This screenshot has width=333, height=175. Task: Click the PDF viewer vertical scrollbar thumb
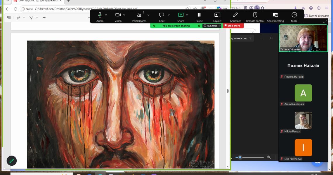pos(228,91)
